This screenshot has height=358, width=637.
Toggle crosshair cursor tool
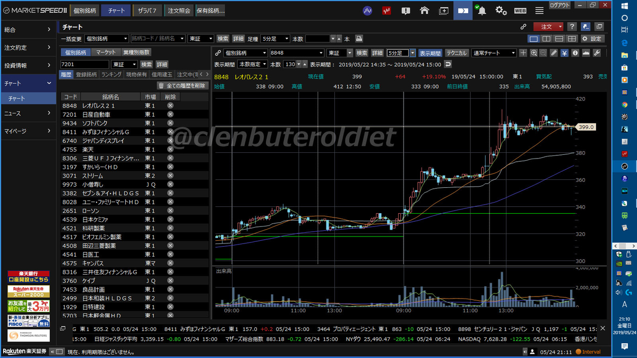click(x=523, y=53)
